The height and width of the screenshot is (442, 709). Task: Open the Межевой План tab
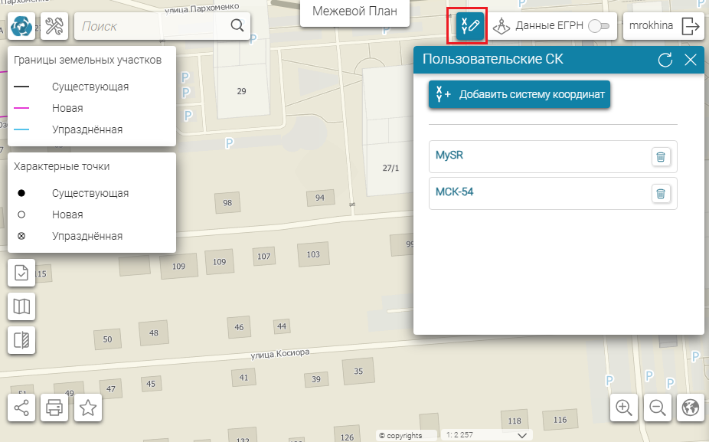[x=354, y=12]
